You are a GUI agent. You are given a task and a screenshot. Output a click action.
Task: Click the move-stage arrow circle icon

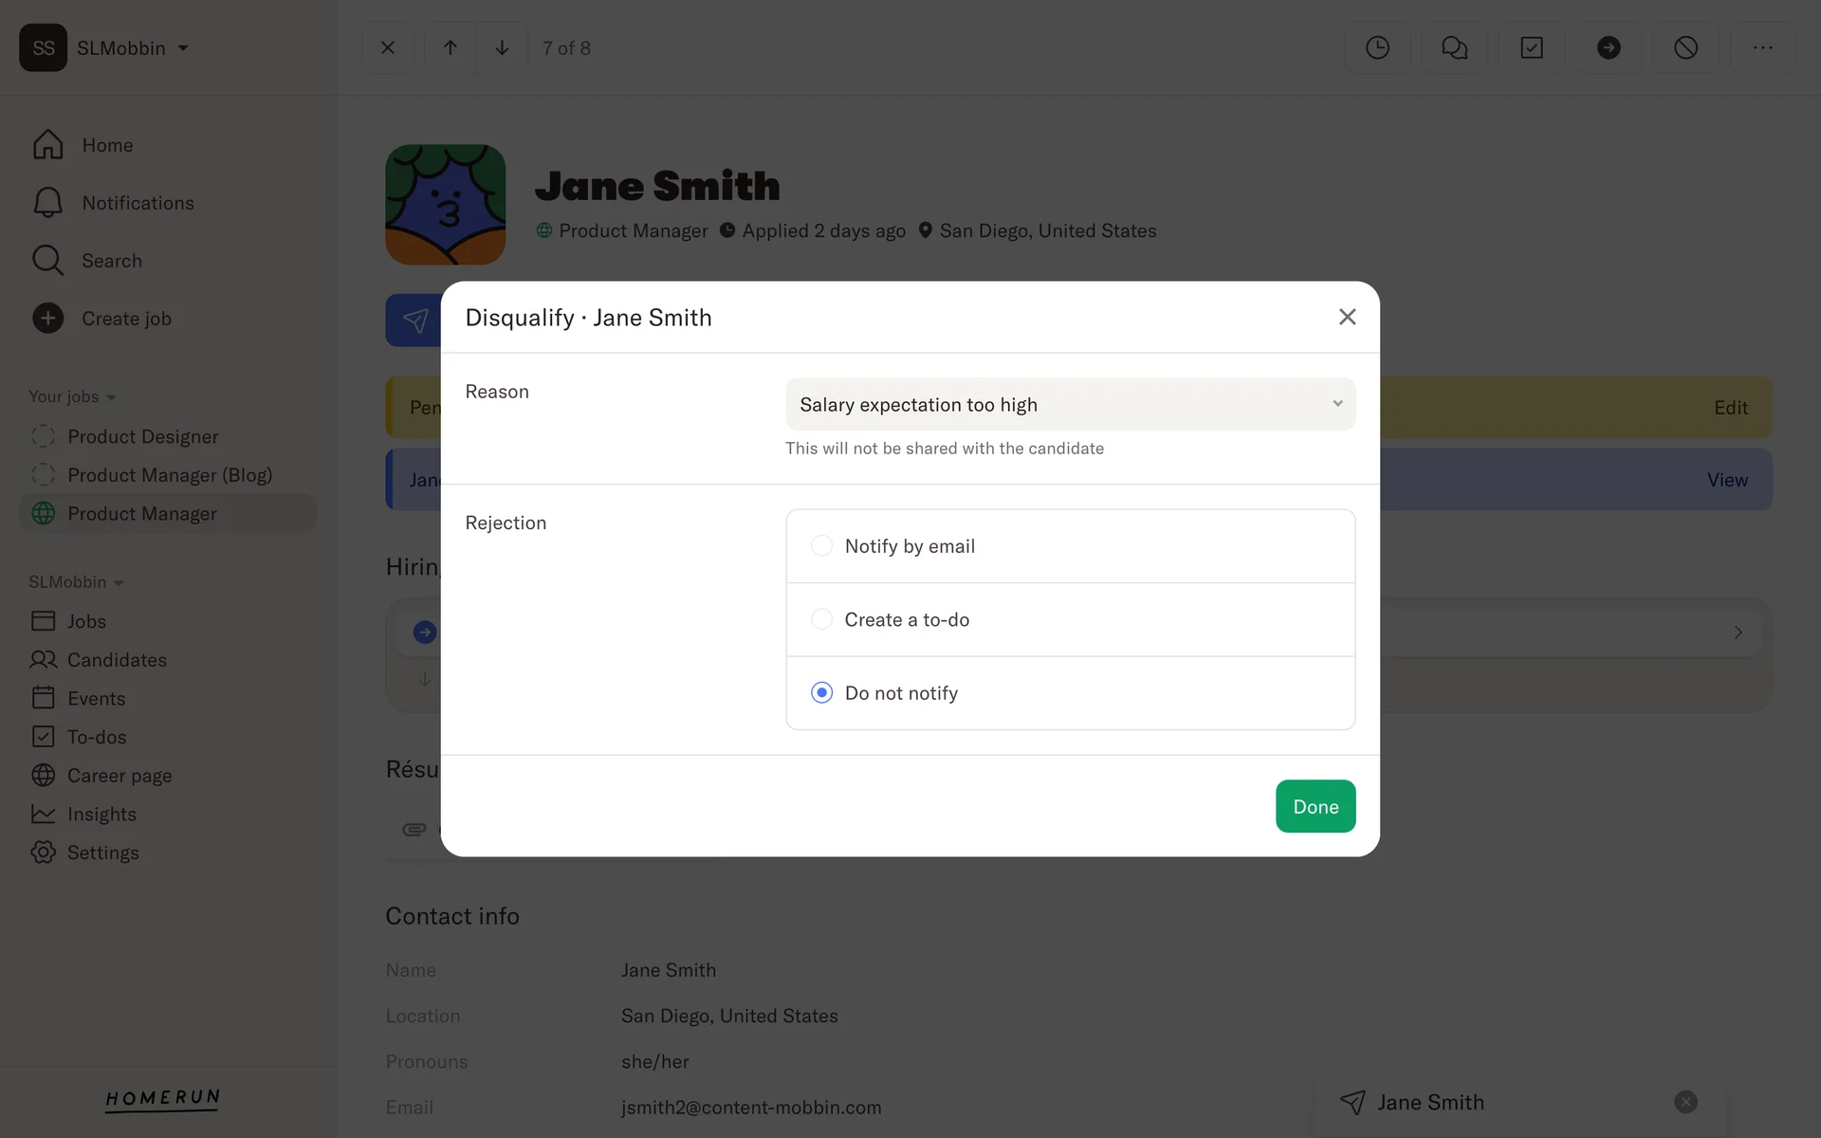tap(1609, 47)
